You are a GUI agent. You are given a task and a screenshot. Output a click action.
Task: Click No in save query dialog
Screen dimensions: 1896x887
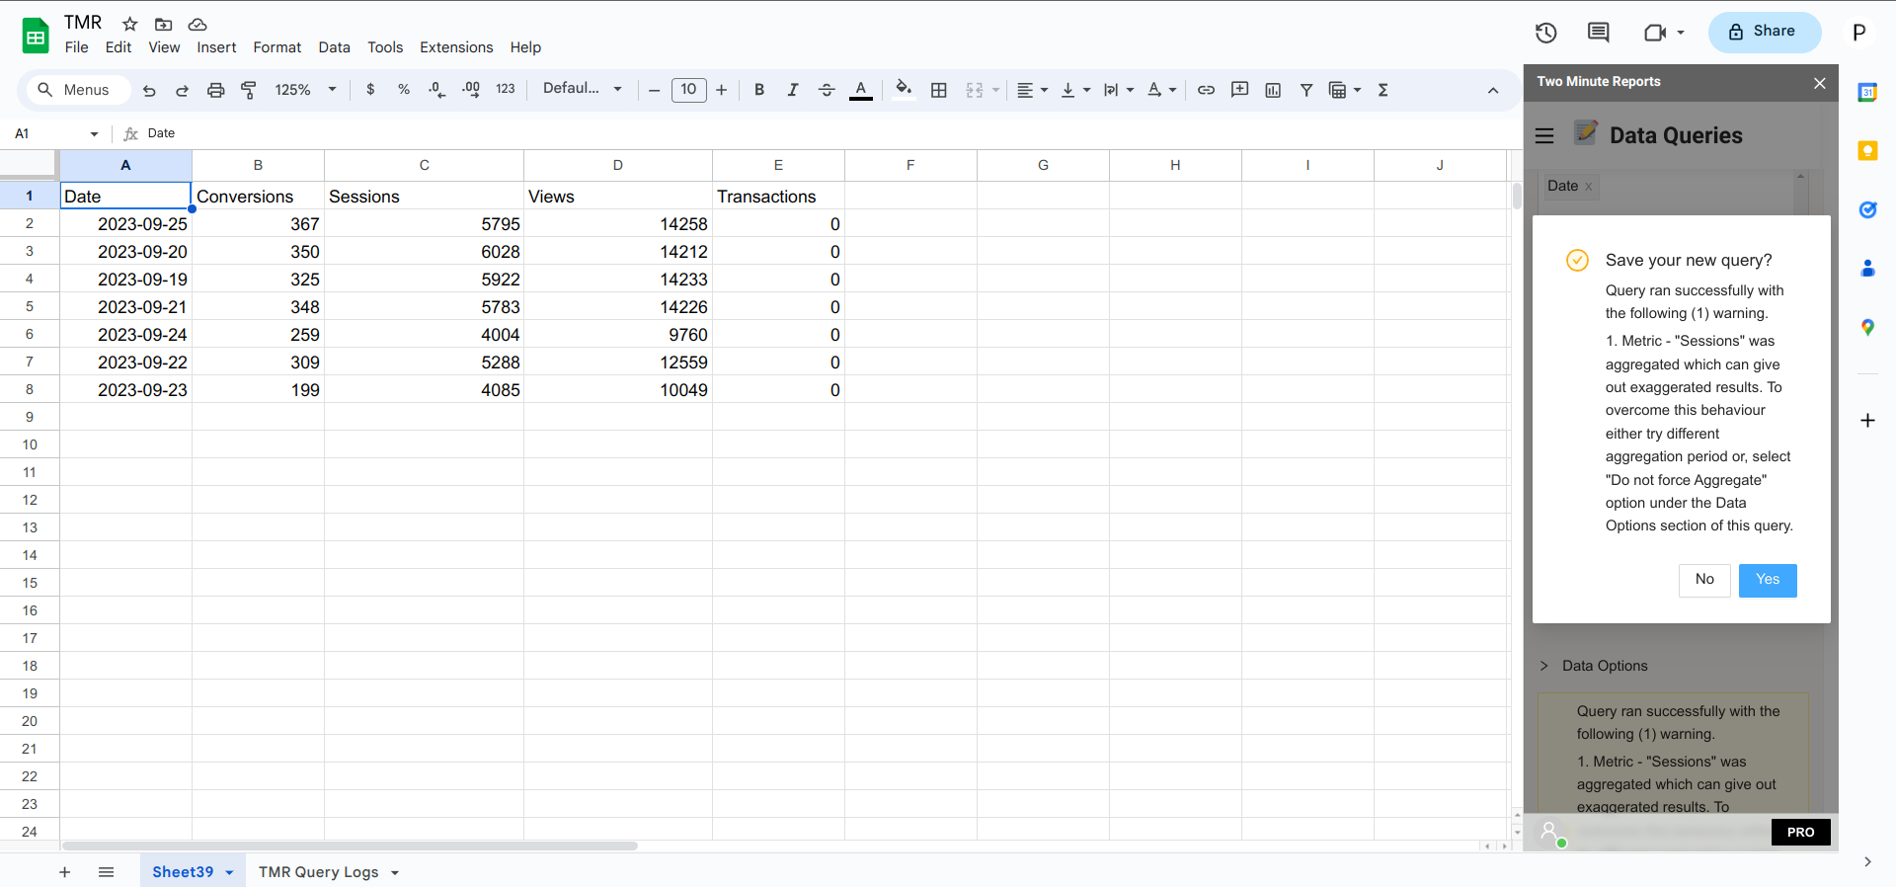point(1704,580)
